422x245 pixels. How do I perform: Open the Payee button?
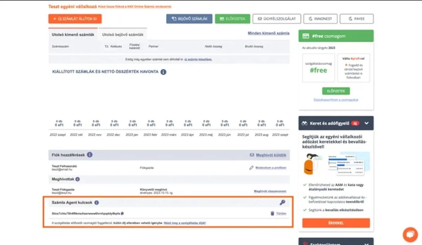357,19
